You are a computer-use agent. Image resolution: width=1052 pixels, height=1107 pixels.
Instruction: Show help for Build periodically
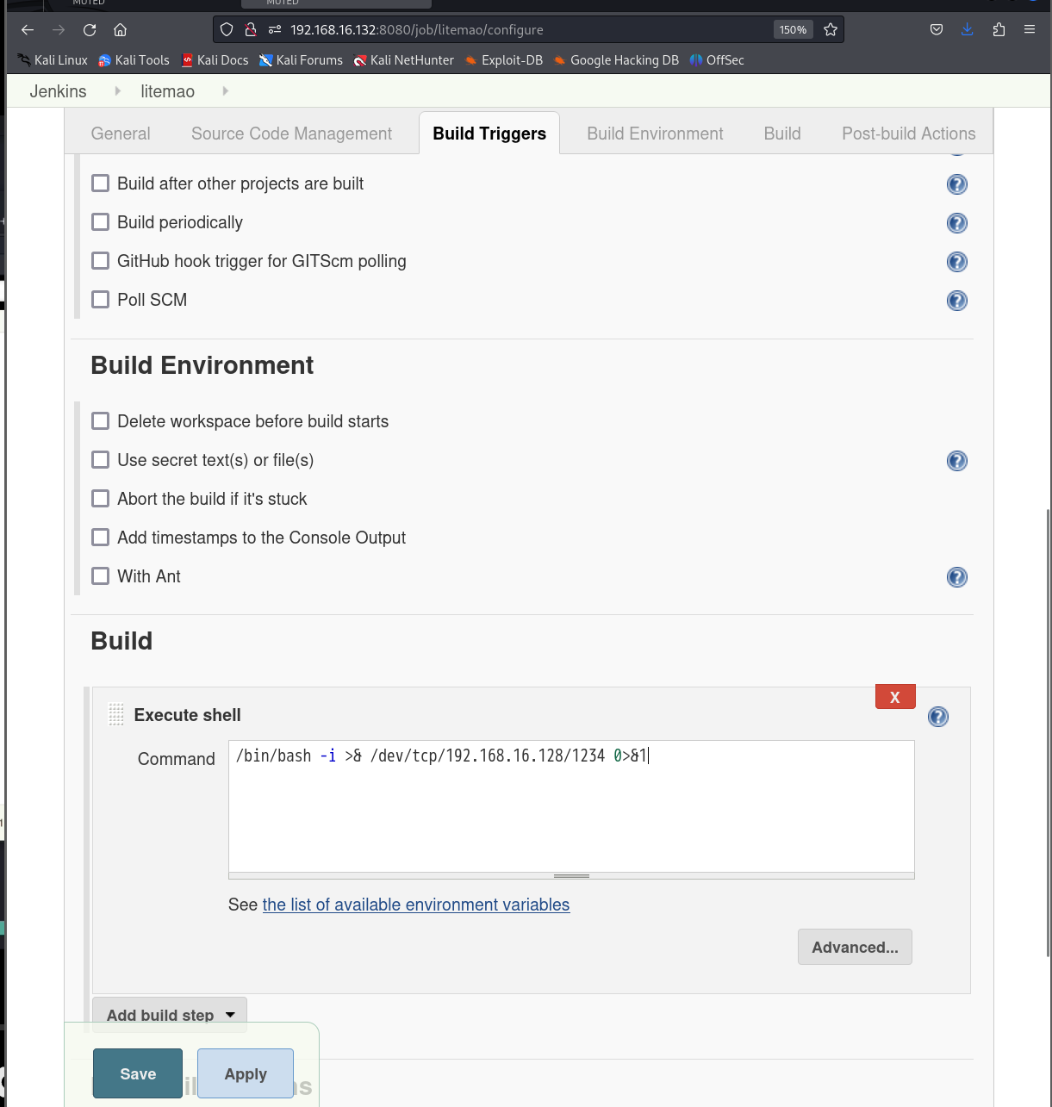957,223
